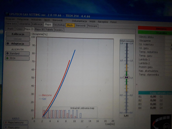Select the Mapa tab
This screenshot has width=172, height=129.
pos(48,24)
